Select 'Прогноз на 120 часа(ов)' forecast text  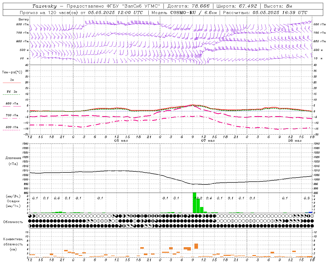click(x=49, y=13)
